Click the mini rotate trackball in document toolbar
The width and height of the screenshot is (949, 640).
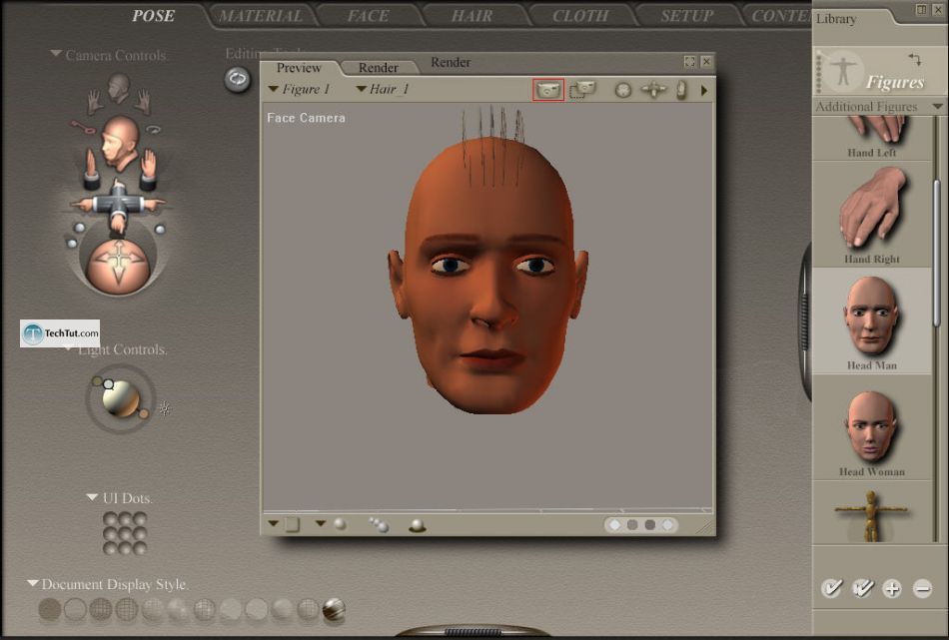622,90
